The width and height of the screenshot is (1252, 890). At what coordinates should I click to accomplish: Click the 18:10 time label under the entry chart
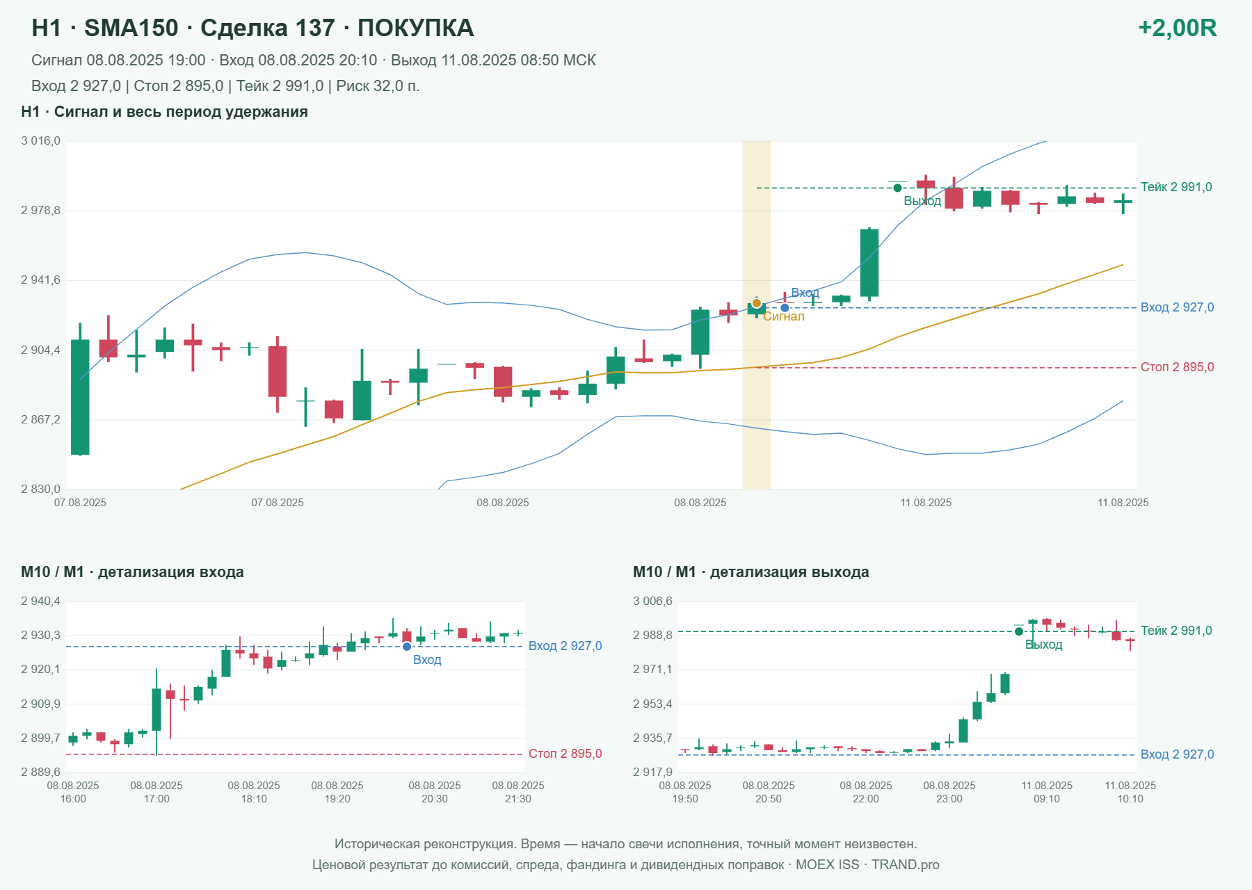[254, 799]
